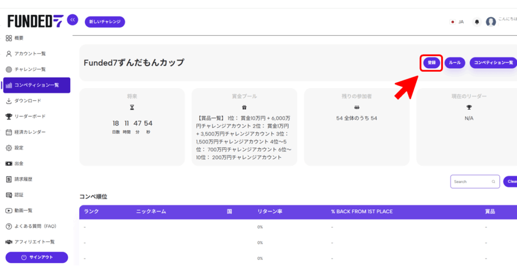This screenshot has width=517, height=272.
Task: Click the Japan flag language icon
Action: [452, 22]
